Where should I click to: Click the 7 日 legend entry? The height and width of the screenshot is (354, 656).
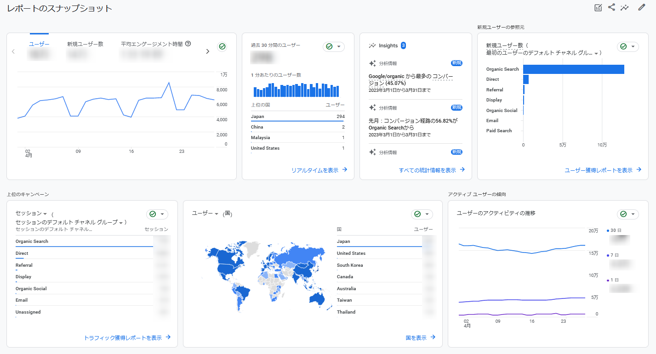tap(613, 255)
